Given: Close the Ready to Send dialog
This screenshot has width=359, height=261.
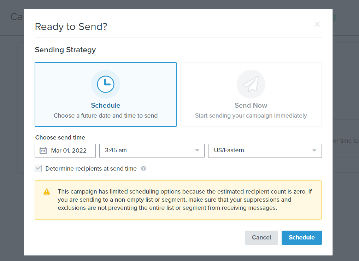Looking at the screenshot, I should coord(317,24).
